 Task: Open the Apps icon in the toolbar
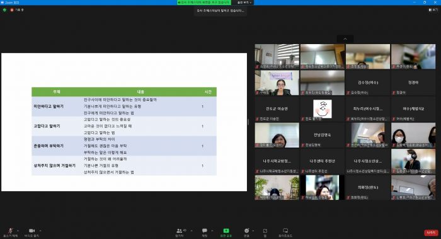click(265, 232)
